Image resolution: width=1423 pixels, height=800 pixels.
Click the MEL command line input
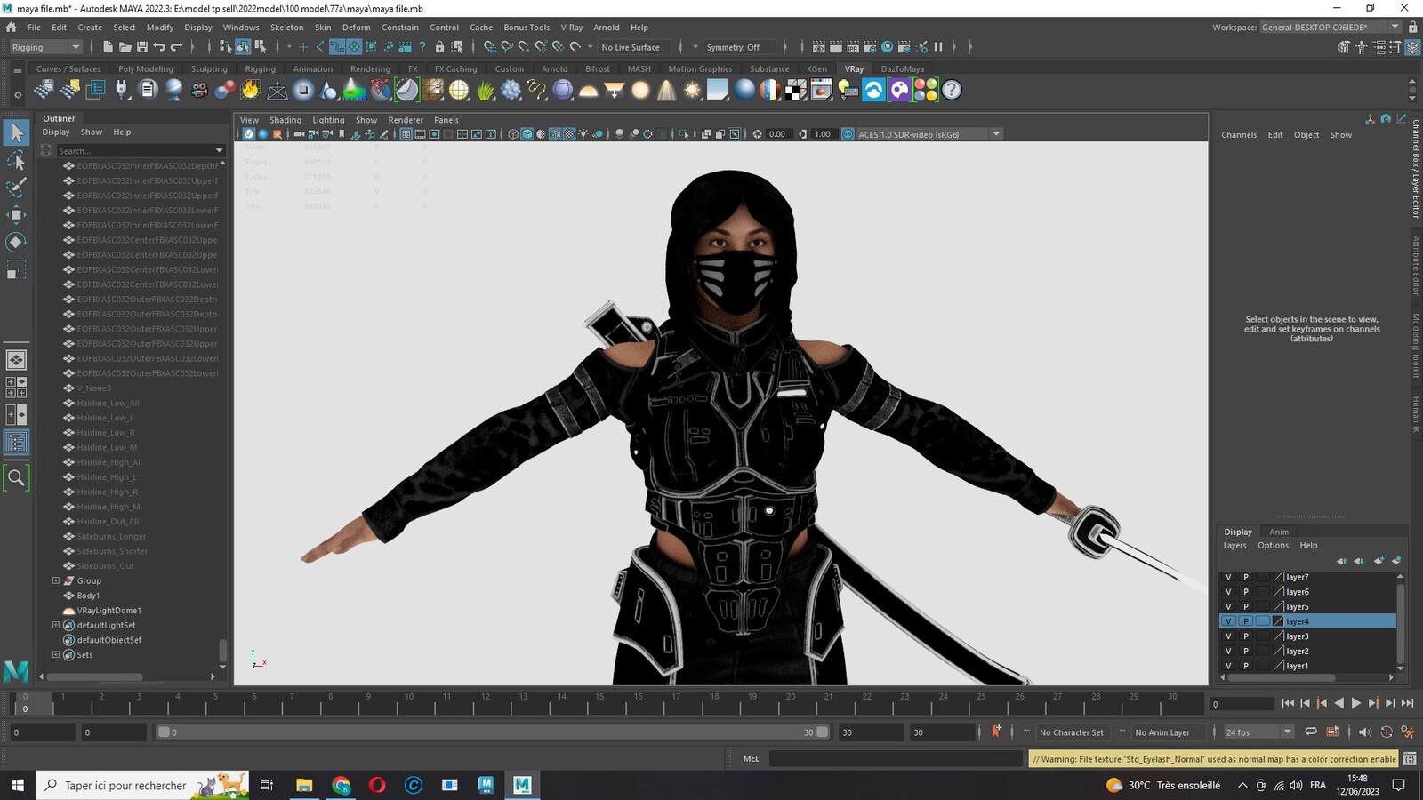click(x=896, y=758)
